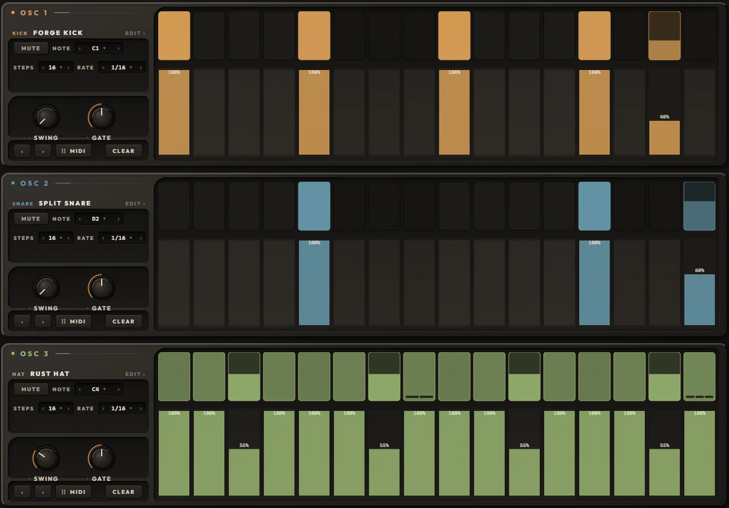Mute the Forge Kick track
729x508 pixels.
click(31, 49)
